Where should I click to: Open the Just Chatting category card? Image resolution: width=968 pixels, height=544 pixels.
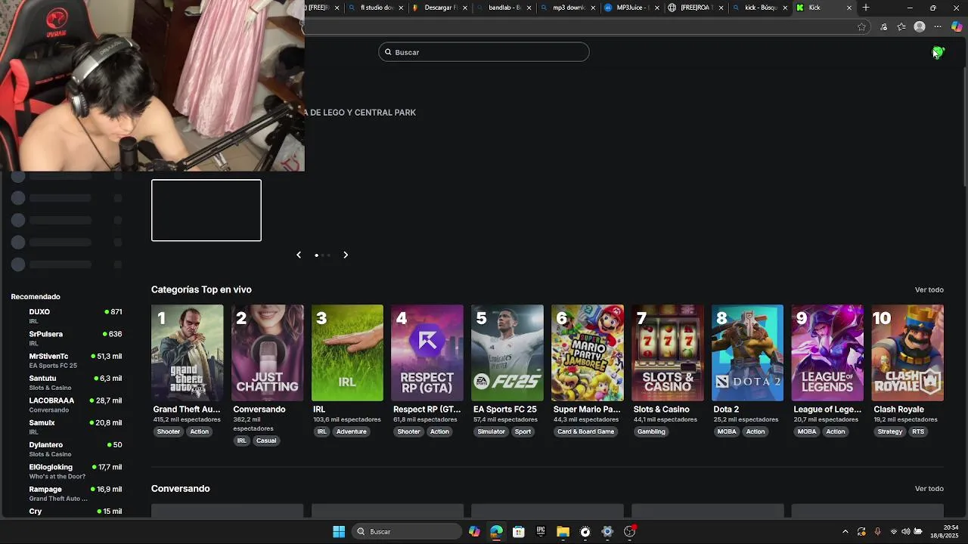pyautogui.click(x=267, y=353)
